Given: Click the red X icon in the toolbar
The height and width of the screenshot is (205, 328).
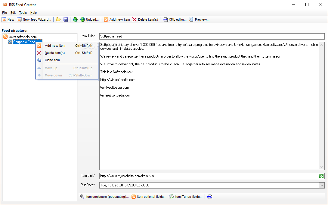Looking at the screenshot, I should pyautogui.click(x=134, y=19).
